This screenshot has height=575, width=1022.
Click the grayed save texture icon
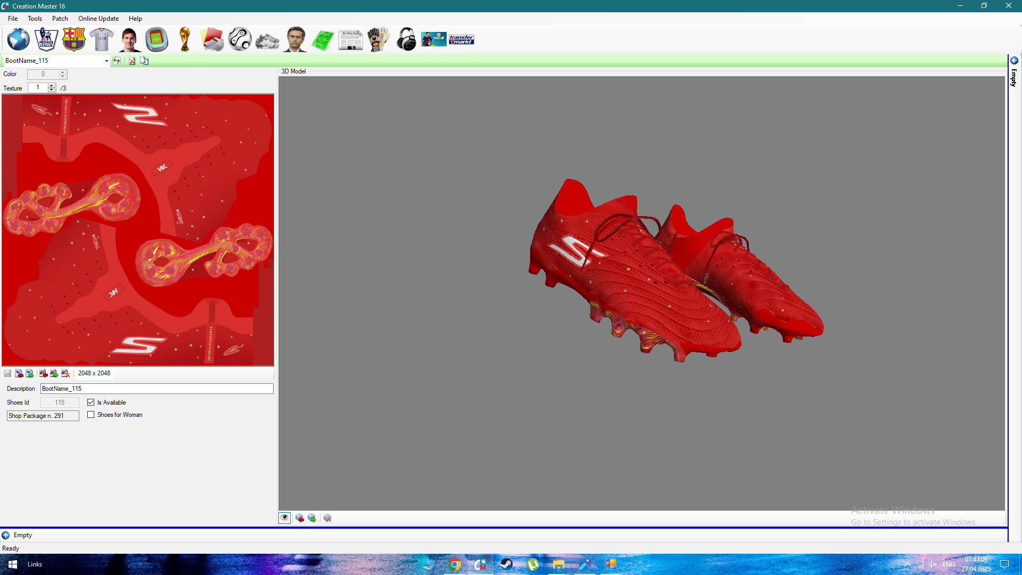click(x=7, y=373)
